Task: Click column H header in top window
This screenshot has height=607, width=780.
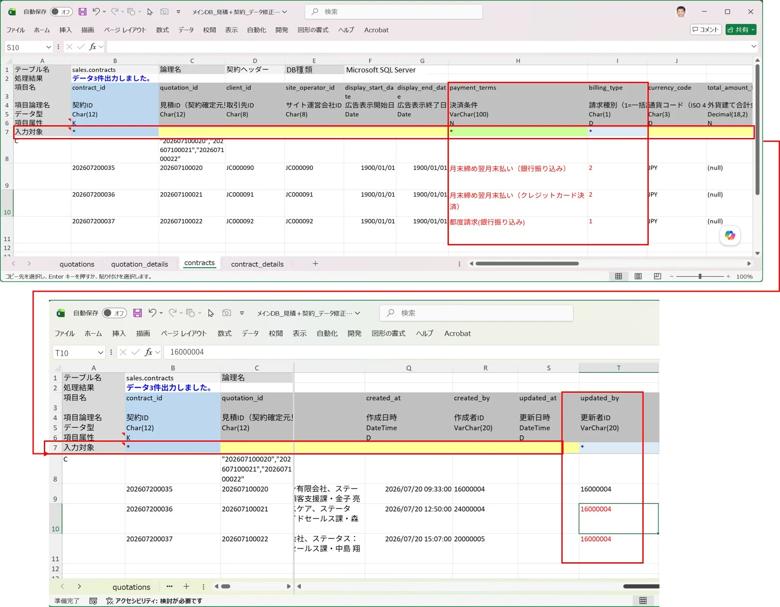Action: (518, 61)
